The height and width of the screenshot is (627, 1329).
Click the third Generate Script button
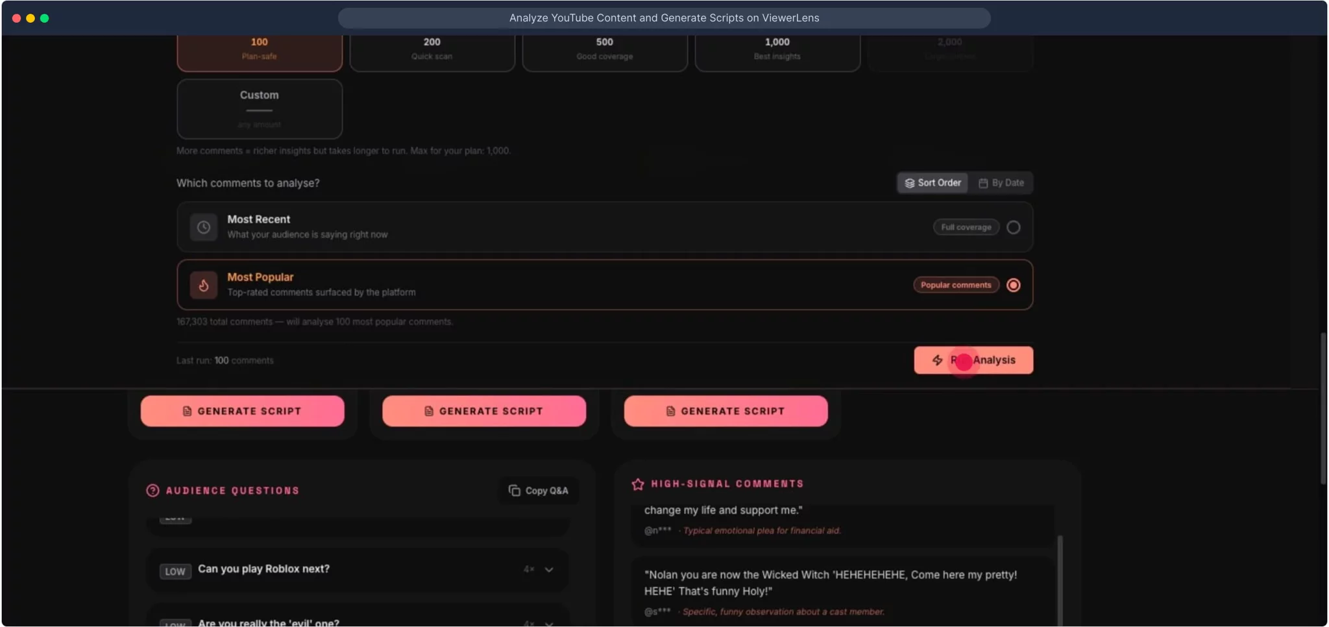pos(726,412)
